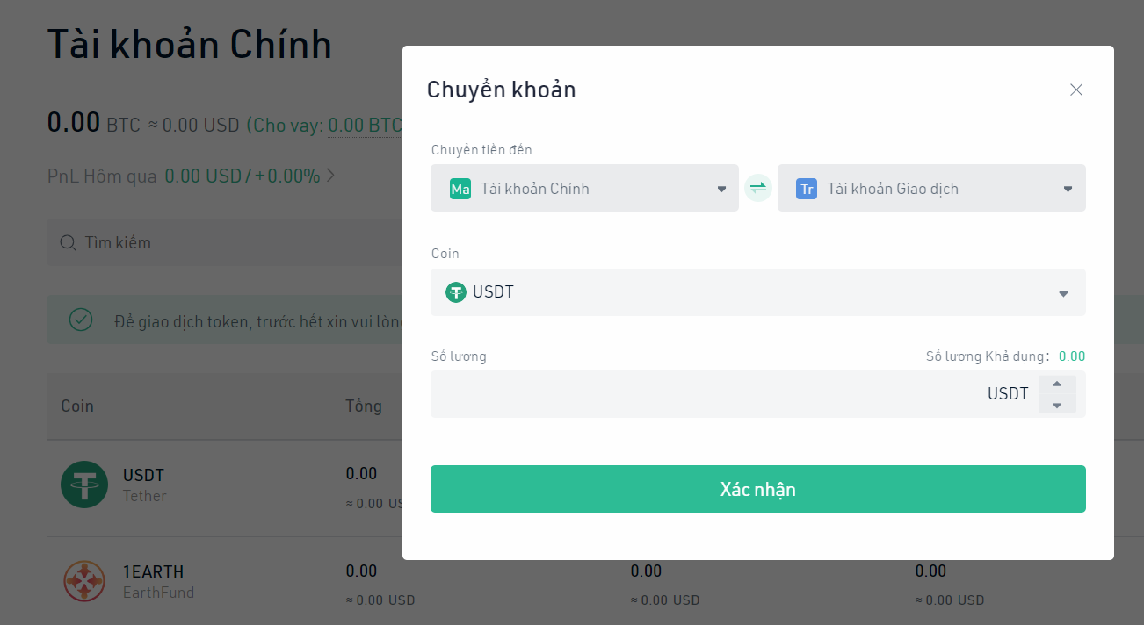Click the blue Tr account badge icon
Viewport: 1144px width, 625px height.
click(807, 189)
